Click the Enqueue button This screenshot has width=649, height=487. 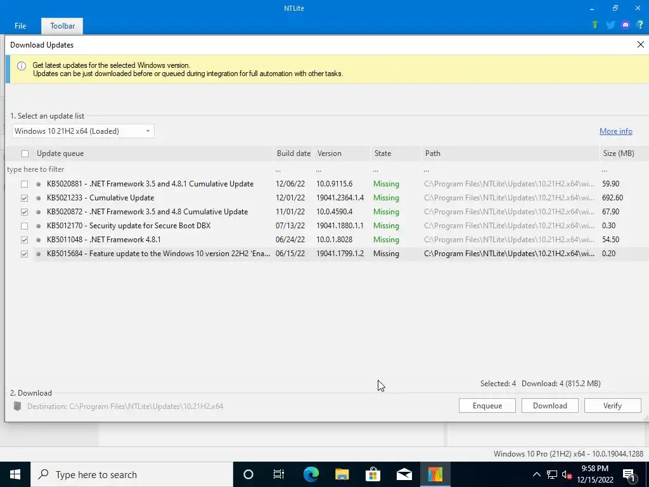click(x=487, y=405)
